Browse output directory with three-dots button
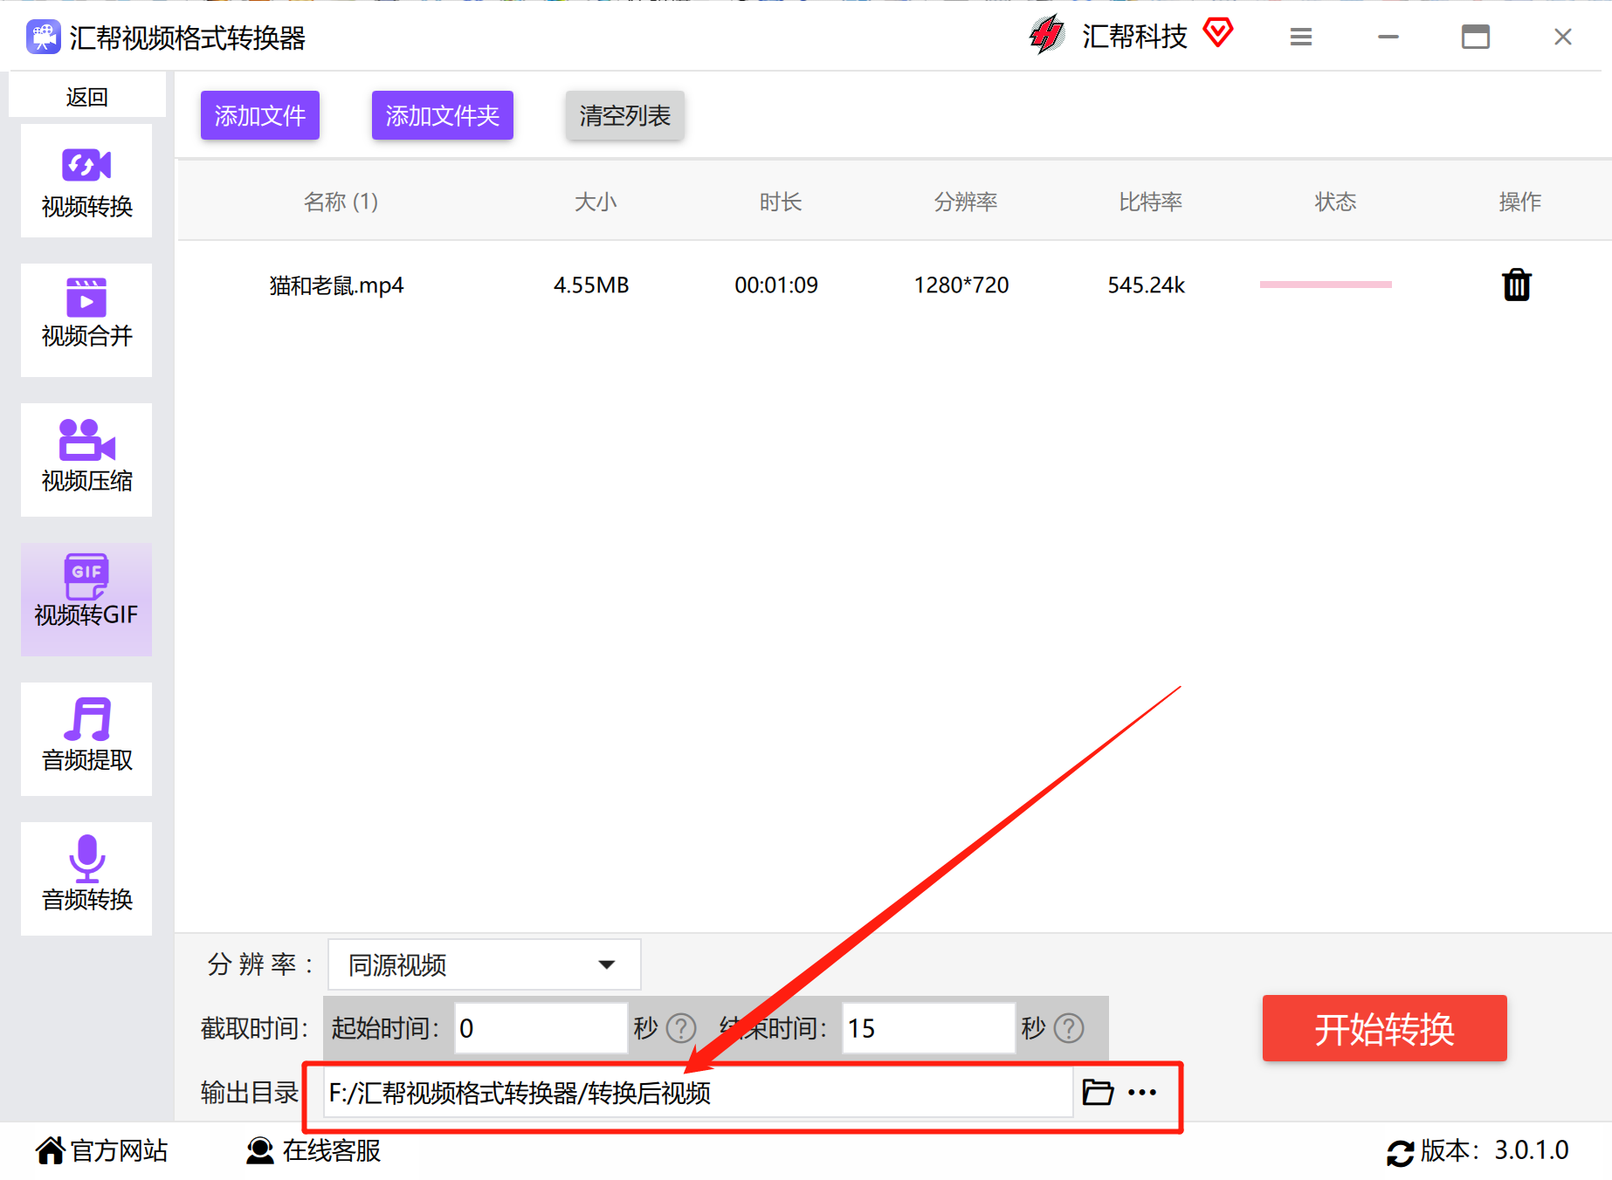Image resolution: width=1612 pixels, height=1180 pixels. point(1142,1092)
